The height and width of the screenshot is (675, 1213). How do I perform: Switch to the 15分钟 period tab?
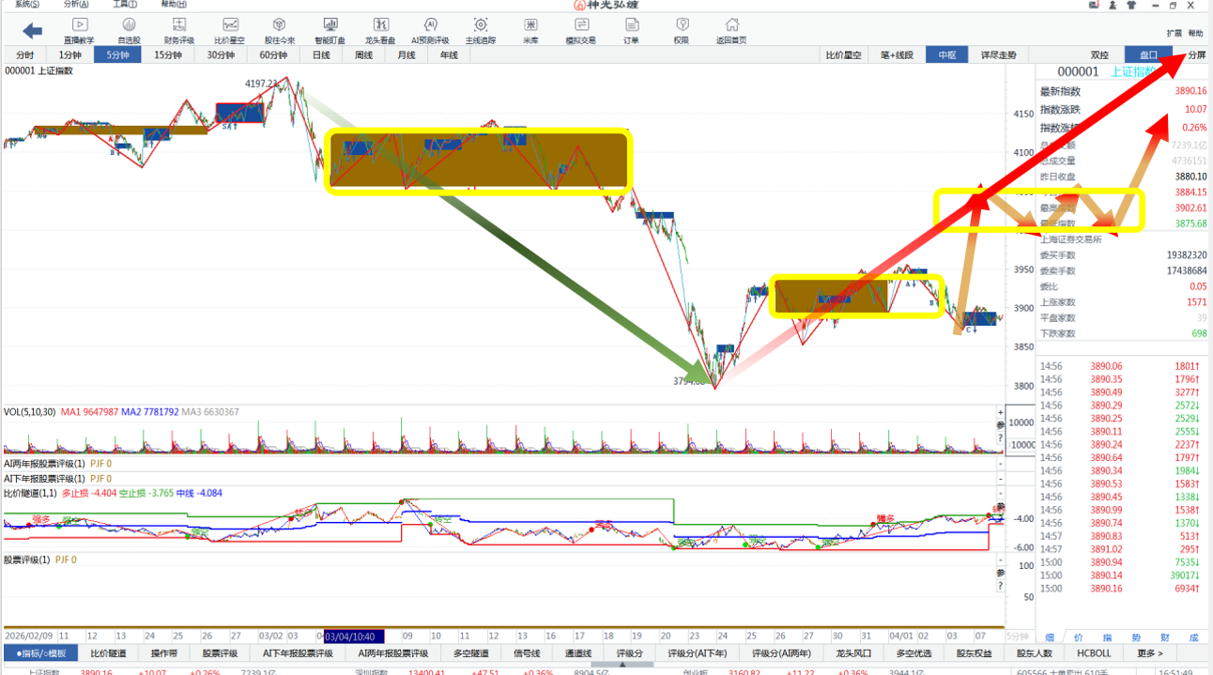(168, 55)
